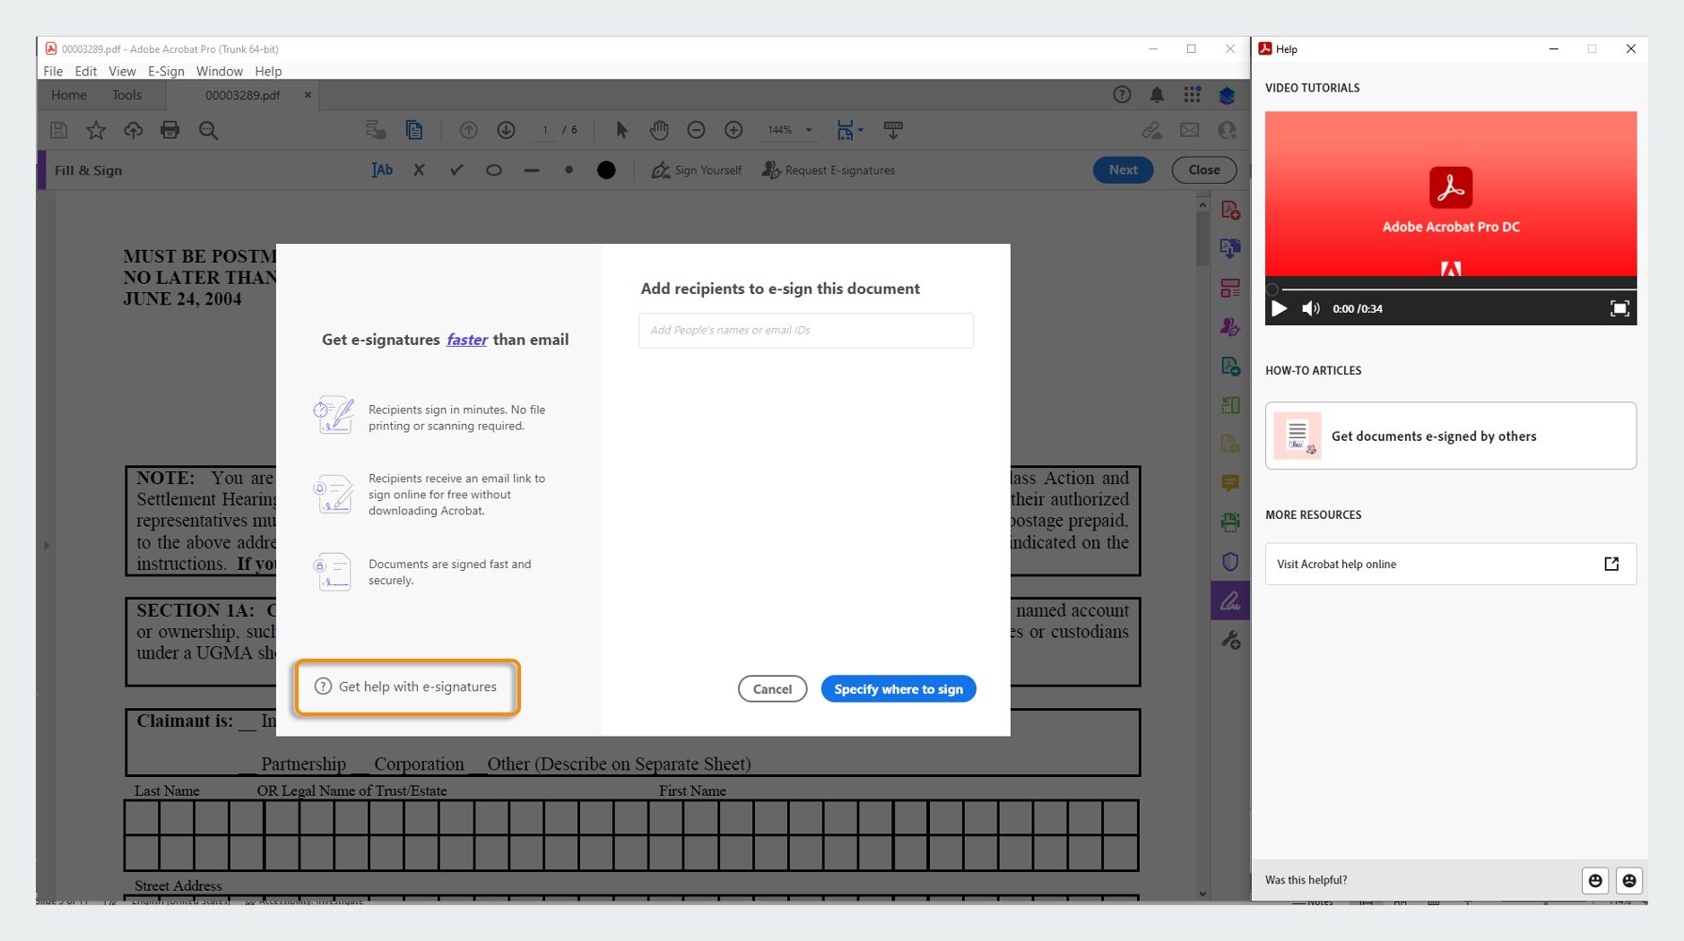The image size is (1684, 941).
Task: Expand the fit page options dropdown
Action: coord(860,130)
